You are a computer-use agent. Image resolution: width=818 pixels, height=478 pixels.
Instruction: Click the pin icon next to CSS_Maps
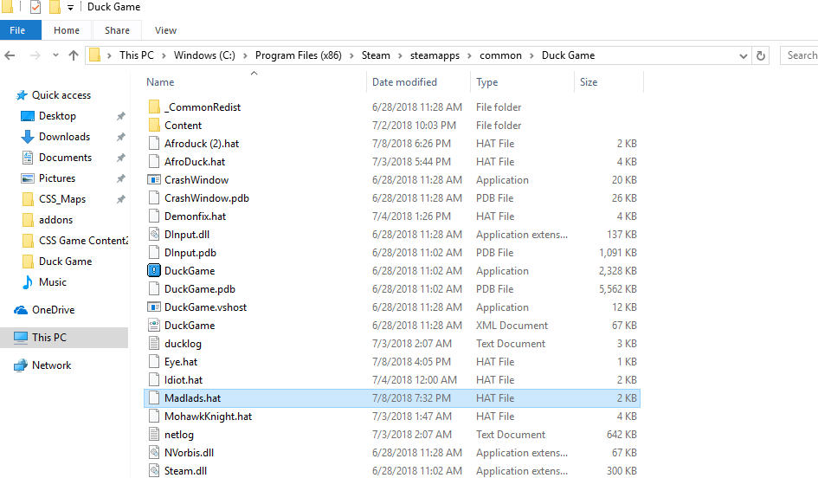[x=120, y=199]
